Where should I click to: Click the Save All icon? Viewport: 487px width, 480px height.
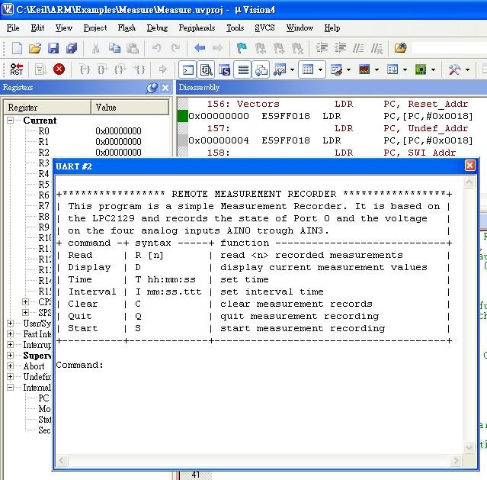pos(71,48)
